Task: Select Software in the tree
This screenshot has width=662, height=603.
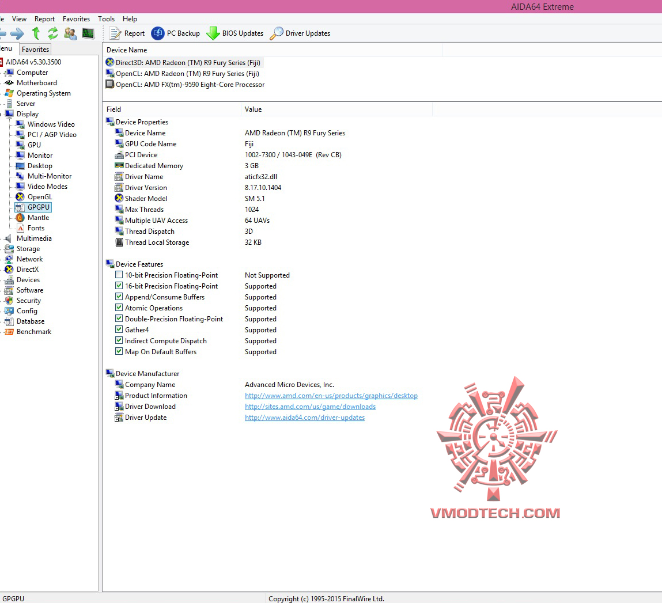Action: [29, 290]
